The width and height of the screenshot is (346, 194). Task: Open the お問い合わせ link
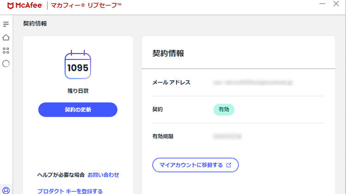[x=103, y=175]
